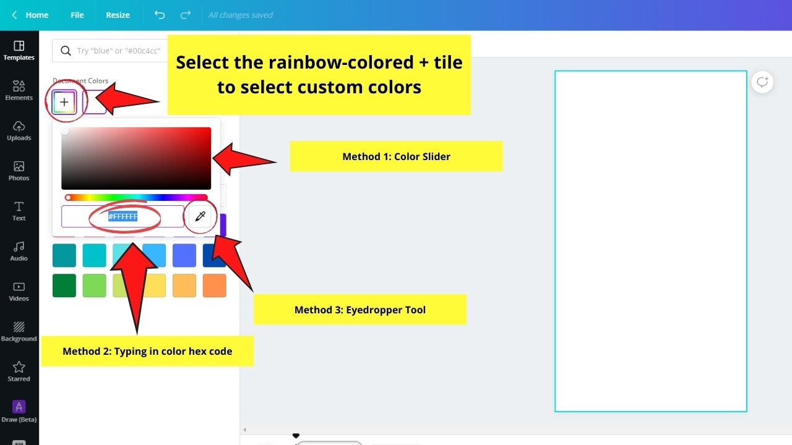Open the Uploads sidebar tab
The width and height of the screenshot is (792, 445).
coord(19,131)
